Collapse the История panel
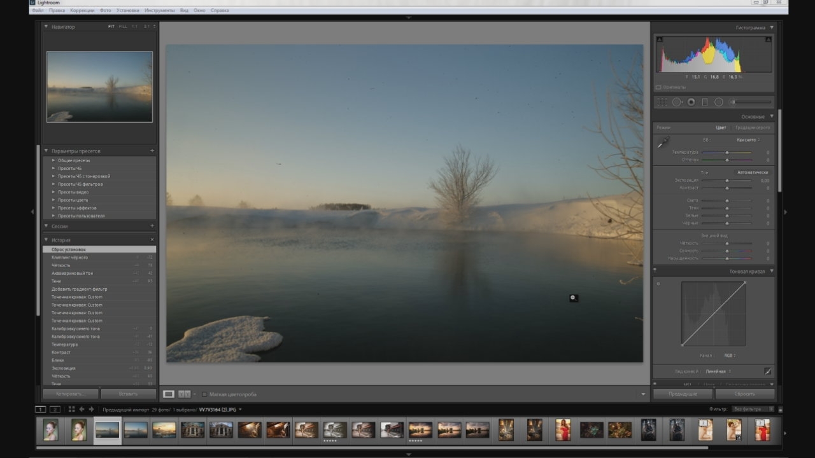This screenshot has width=815, height=458. point(46,240)
